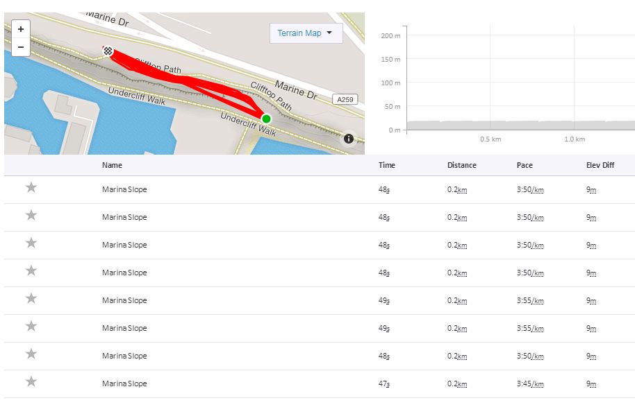This screenshot has width=635, height=405.
Task: Favorite the fourth Marina Slope row
Action: pyautogui.click(x=31, y=270)
